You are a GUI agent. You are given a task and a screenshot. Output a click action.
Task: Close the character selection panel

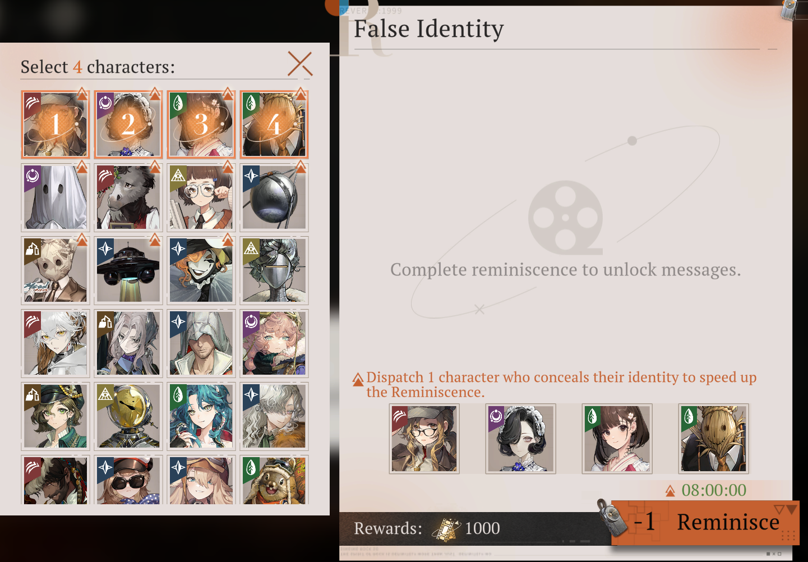[300, 64]
